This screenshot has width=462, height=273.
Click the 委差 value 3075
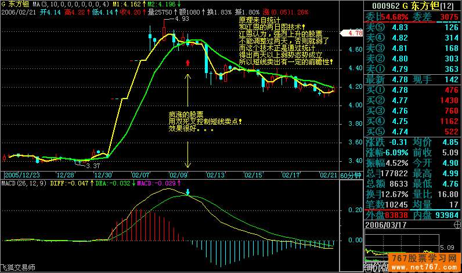pyautogui.click(x=449, y=17)
